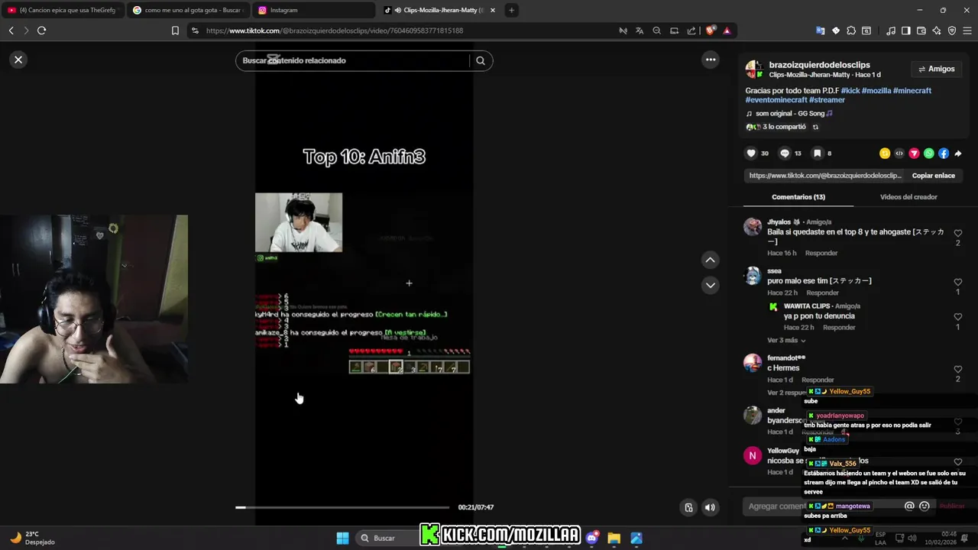978x550 pixels.
Task: Switch to Cancion epica YouTube tab
Action: coord(62,10)
